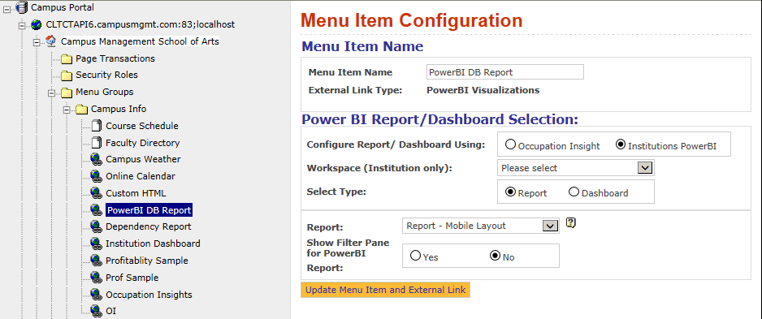762x319 pixels.
Task: Choose the Dashboard type radio button
Action: tap(574, 192)
